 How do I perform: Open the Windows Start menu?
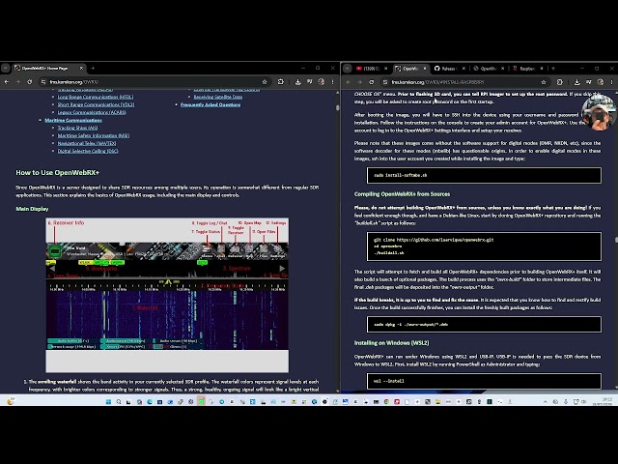coord(108,402)
